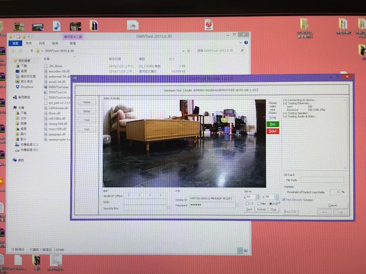Click the next arrow button

pyautogui.click(x=339, y=212)
